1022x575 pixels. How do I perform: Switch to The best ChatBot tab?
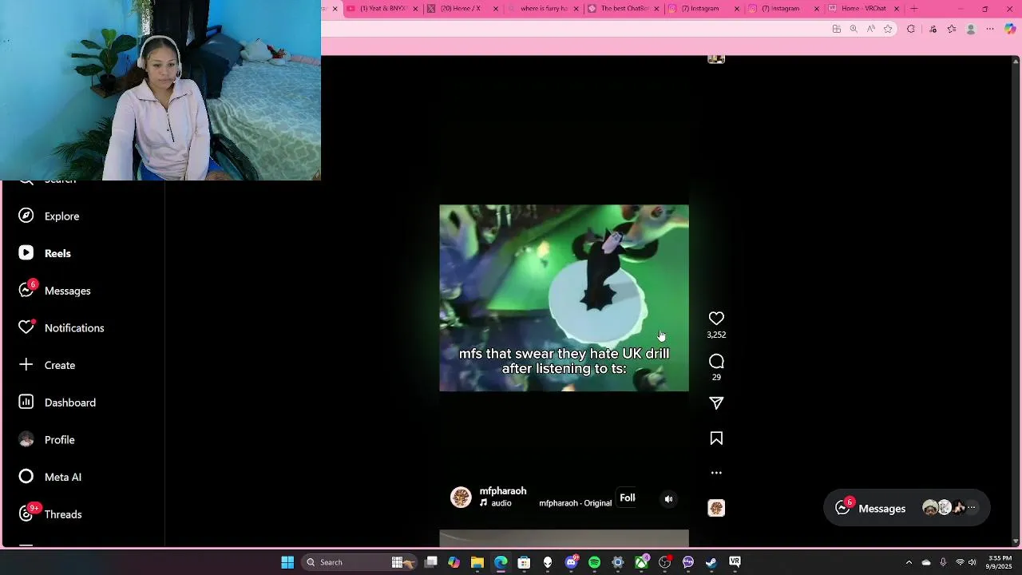click(x=623, y=9)
